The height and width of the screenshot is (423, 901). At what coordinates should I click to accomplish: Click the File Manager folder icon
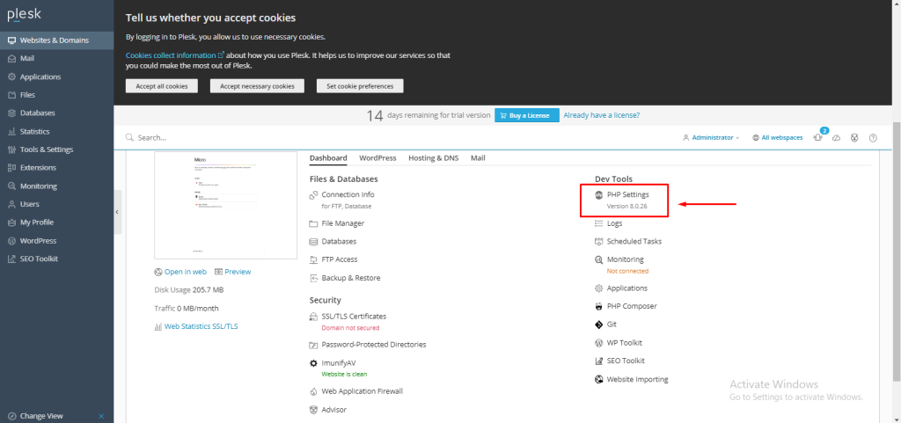click(x=313, y=223)
